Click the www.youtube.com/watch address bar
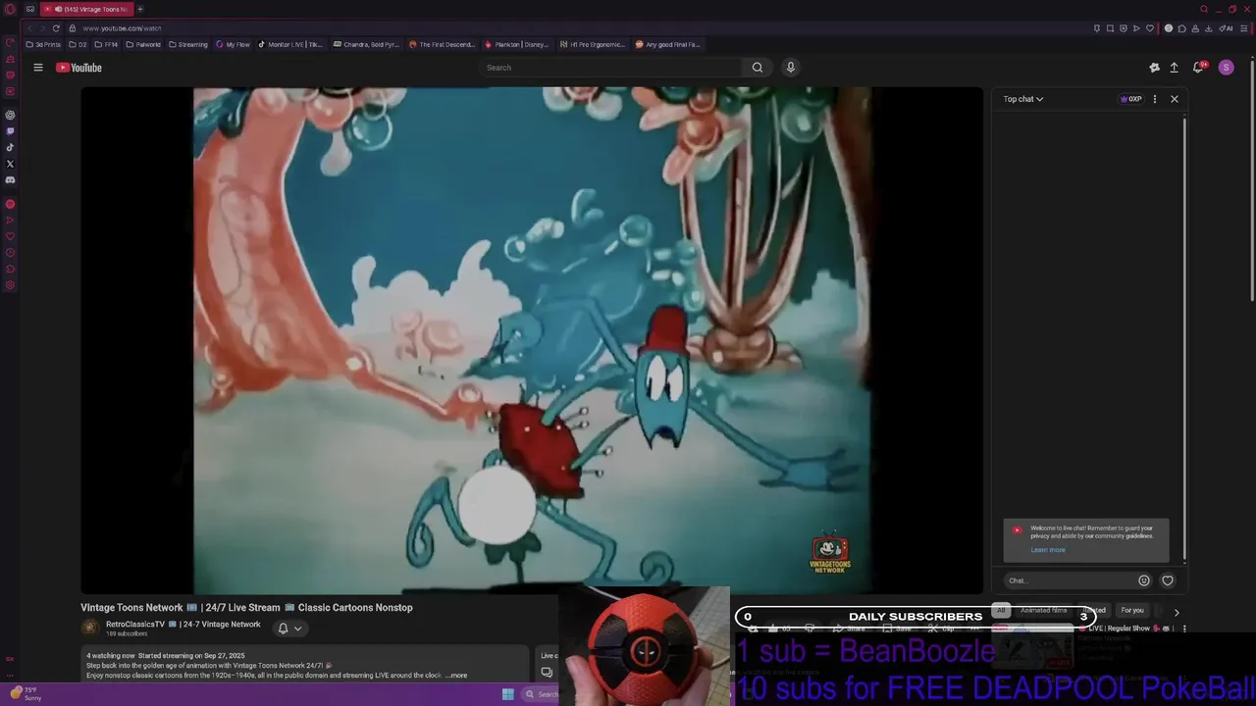Screen dimensions: 1256x706 tap(122, 28)
